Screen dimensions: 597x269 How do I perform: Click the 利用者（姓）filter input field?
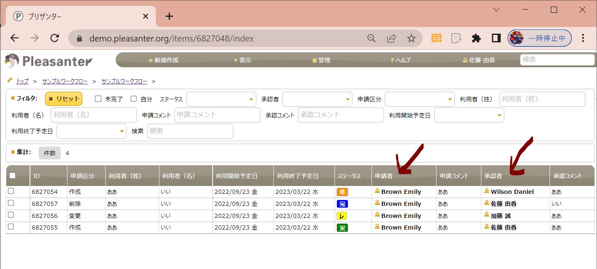coord(542,99)
